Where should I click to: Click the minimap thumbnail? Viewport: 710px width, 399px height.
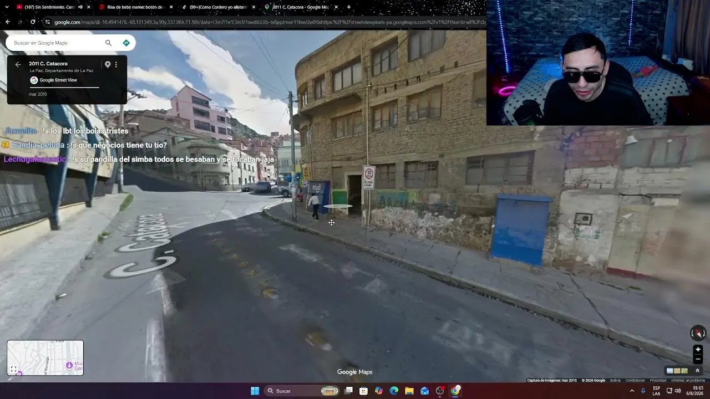[x=45, y=358]
